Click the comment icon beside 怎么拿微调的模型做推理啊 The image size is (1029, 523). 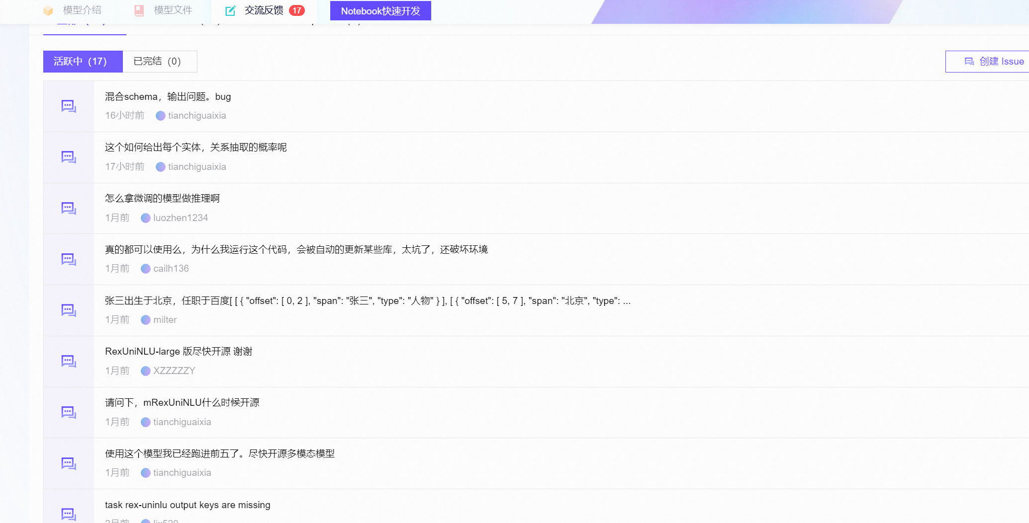(x=68, y=208)
